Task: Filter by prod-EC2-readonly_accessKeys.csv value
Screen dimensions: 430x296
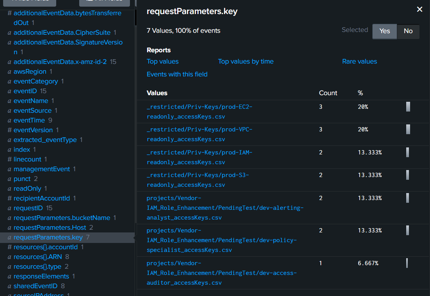Action: pyautogui.click(x=199, y=112)
